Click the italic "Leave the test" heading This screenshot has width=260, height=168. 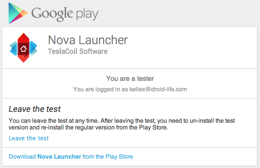coord(34,109)
